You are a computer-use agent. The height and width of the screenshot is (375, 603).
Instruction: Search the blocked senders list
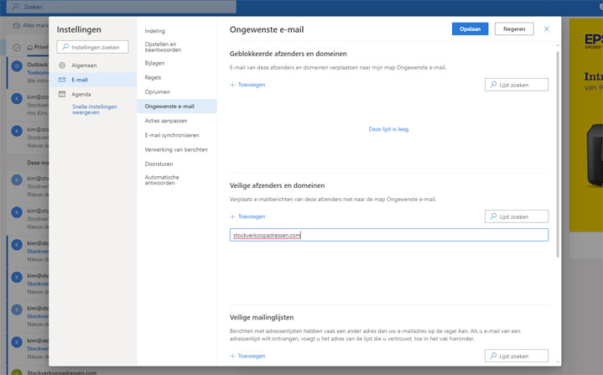(x=517, y=85)
